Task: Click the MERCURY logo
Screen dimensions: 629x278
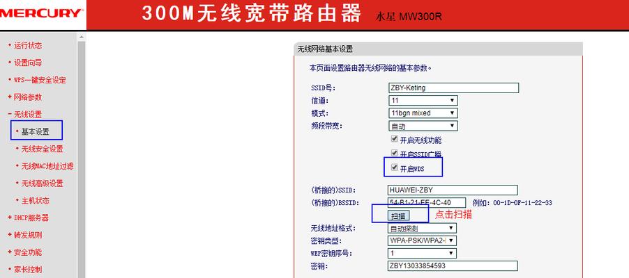Action: pos(40,13)
